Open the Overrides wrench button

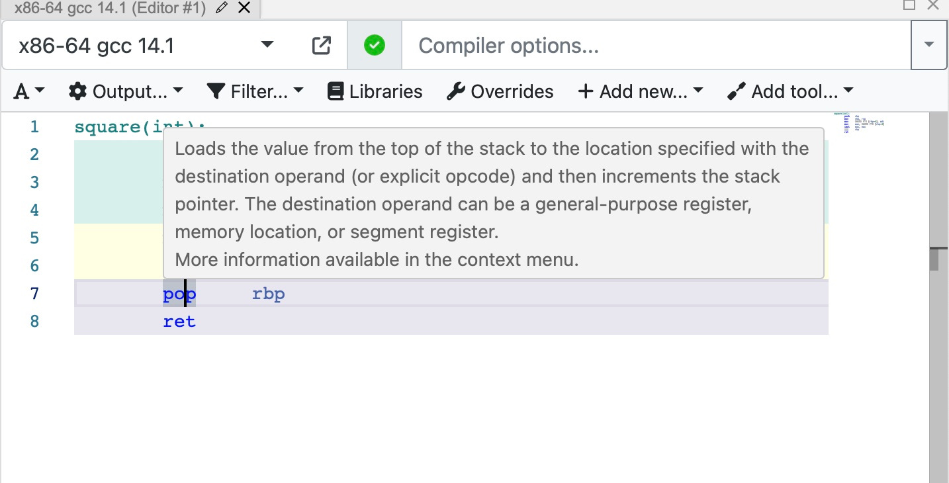point(500,91)
